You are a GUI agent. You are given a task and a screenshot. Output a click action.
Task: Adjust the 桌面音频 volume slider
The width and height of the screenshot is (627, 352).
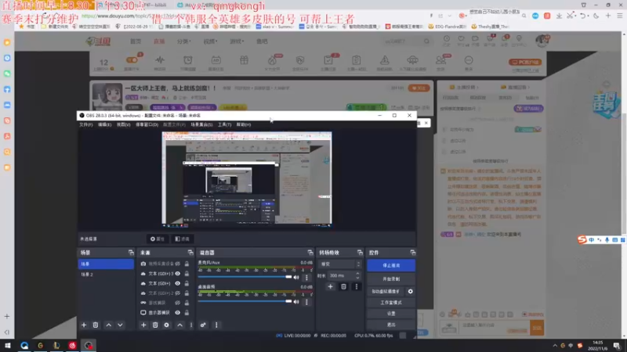tap(245, 302)
